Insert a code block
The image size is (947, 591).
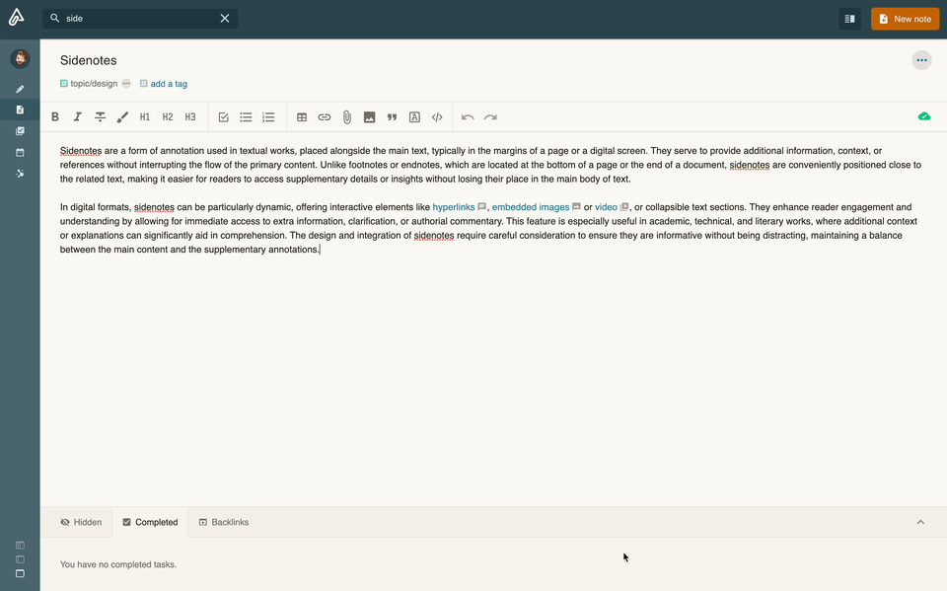[x=437, y=116]
